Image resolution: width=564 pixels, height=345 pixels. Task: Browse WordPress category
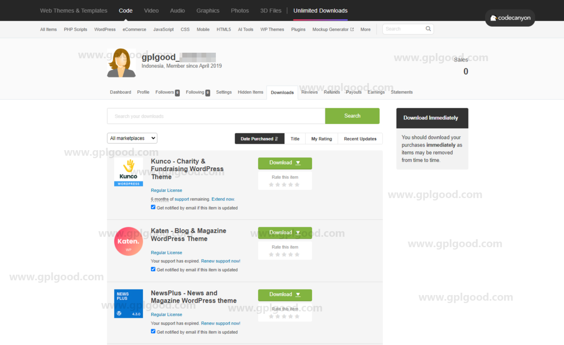pos(105,30)
